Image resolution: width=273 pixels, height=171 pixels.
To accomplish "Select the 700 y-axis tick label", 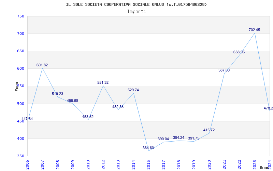I will pyautogui.click(x=20, y=34).
